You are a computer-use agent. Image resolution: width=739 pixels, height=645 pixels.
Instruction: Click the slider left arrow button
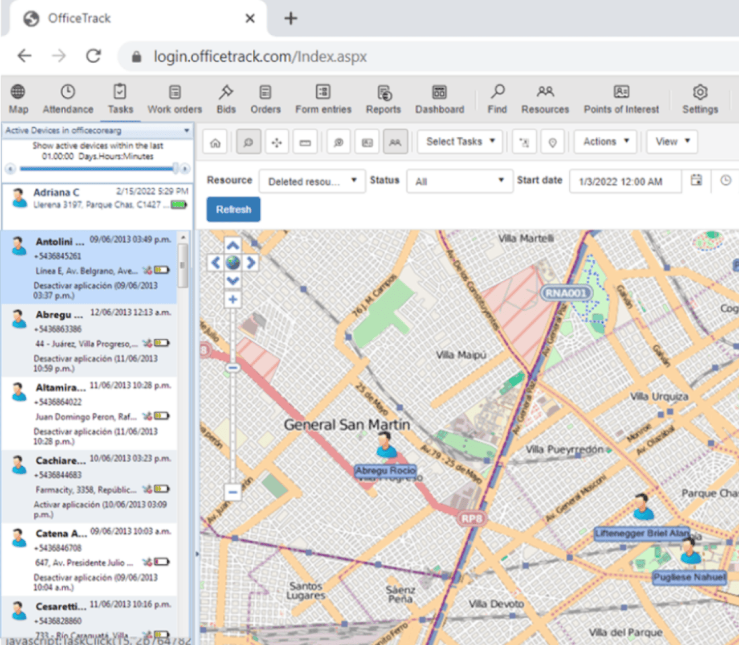10,169
